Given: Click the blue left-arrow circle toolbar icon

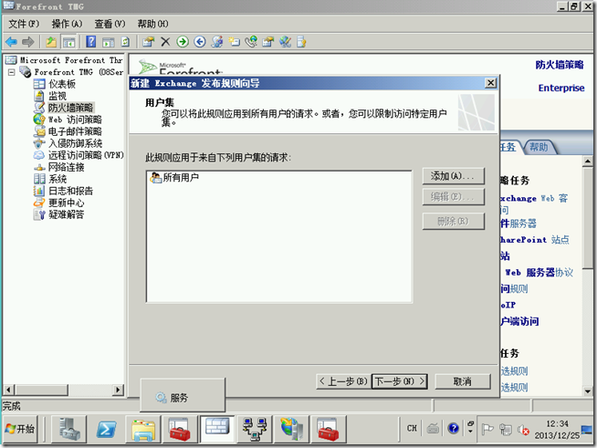Looking at the screenshot, I should coord(200,41).
